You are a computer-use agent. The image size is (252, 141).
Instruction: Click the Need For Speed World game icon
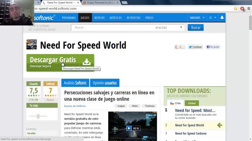31,44
